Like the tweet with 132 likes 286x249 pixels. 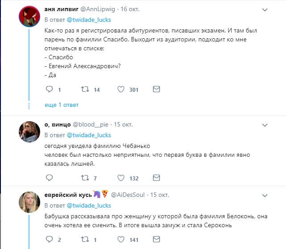pyautogui.click(x=120, y=178)
